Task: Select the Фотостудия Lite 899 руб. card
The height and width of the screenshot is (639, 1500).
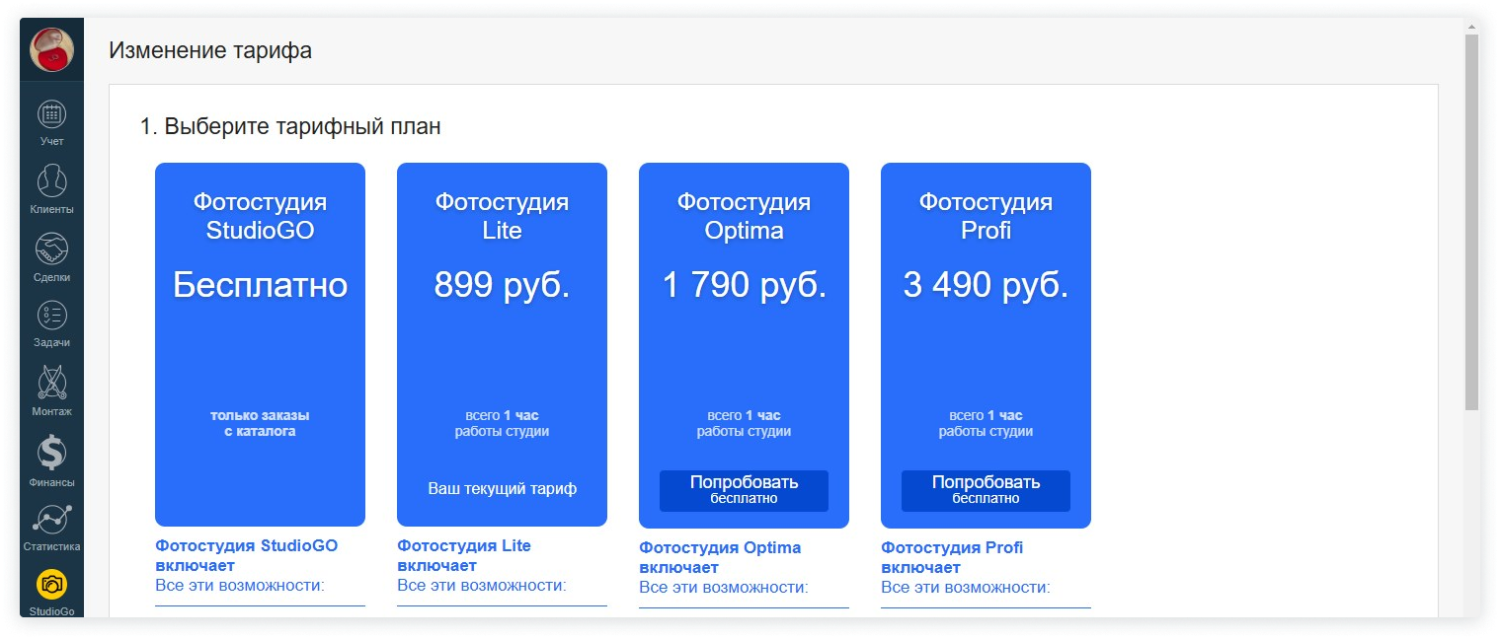Action: [x=502, y=344]
